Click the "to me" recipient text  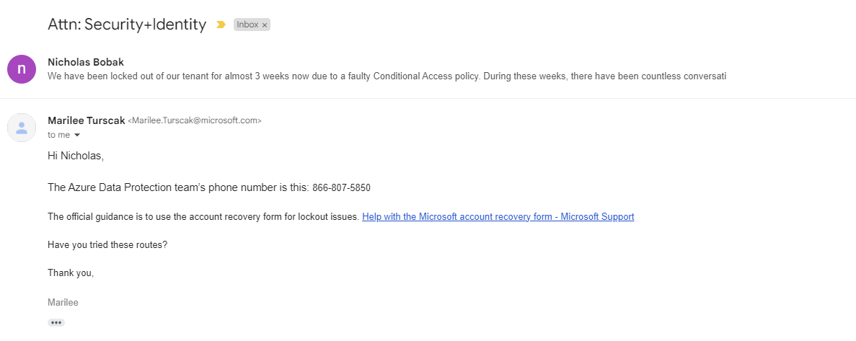[x=59, y=136]
